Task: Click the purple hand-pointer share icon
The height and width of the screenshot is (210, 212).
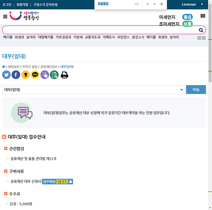Action: tap(45, 75)
